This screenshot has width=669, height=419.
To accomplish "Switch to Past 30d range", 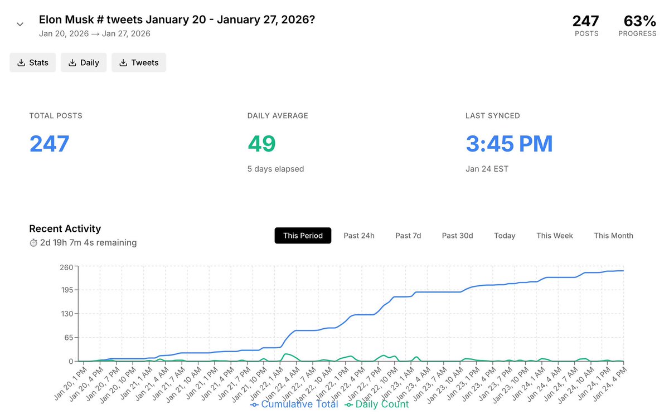I will pos(457,236).
